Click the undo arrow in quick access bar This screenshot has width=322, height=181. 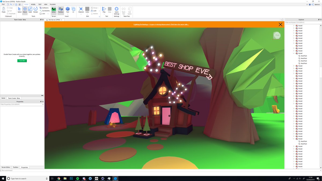point(11,5)
